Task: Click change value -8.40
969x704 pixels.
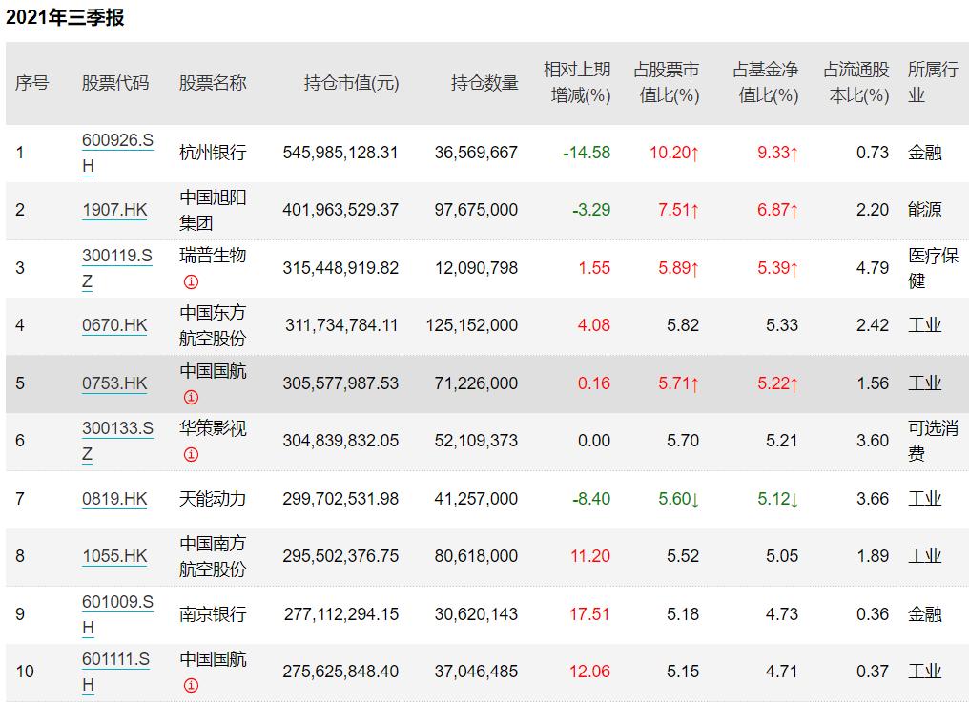Action: click(590, 499)
